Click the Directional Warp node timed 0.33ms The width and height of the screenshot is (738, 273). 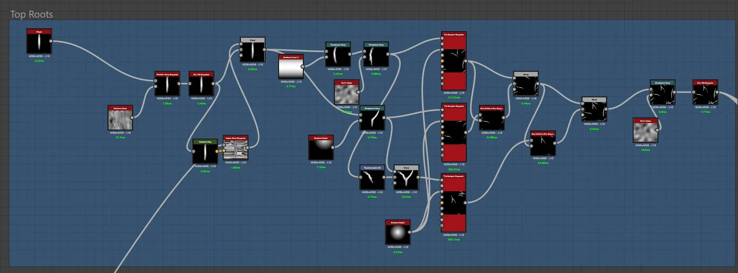pos(338,54)
